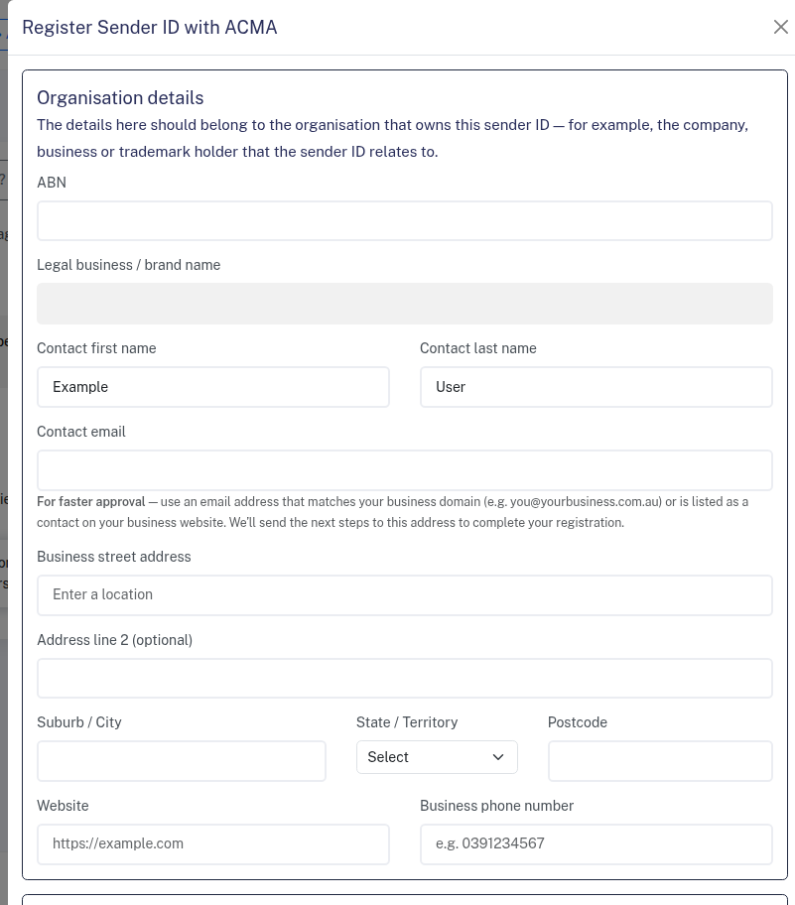The width and height of the screenshot is (795, 905).
Task: Close the Register Sender ID dialog
Action: pyautogui.click(x=780, y=27)
